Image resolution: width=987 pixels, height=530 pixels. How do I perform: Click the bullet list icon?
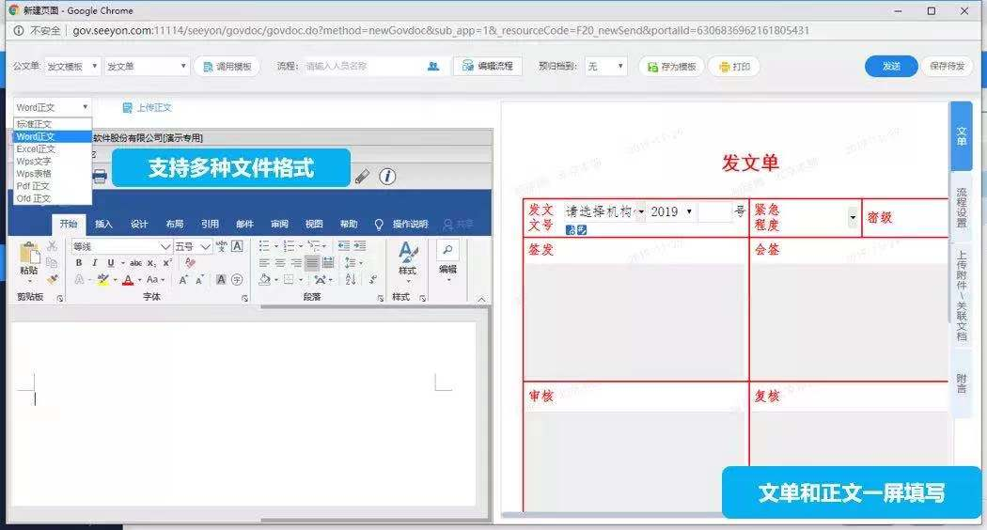(x=265, y=246)
